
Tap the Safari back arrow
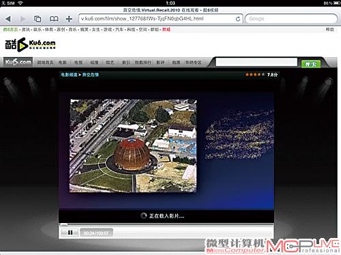[x=8, y=19]
